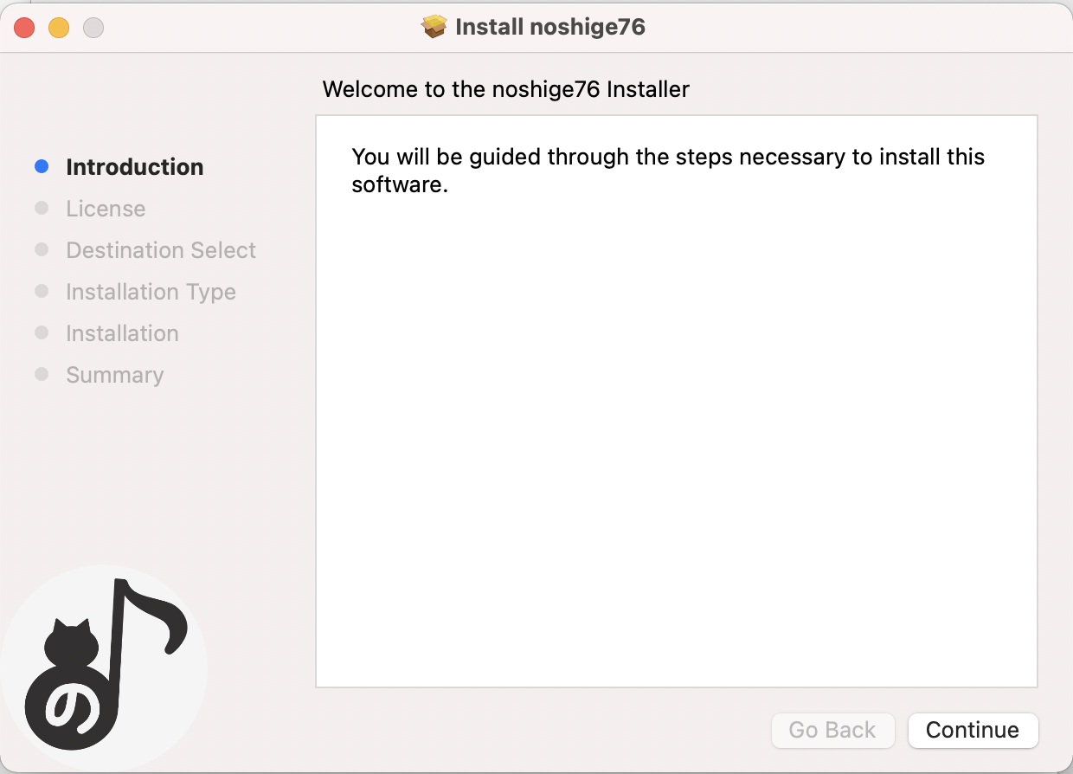Image resolution: width=1073 pixels, height=774 pixels.
Task: Click the Installation Type step bullet
Action: [42, 292]
